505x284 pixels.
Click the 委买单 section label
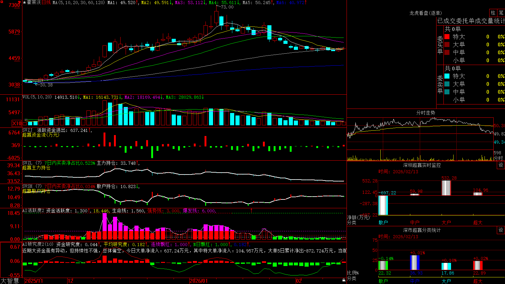[x=440, y=45]
